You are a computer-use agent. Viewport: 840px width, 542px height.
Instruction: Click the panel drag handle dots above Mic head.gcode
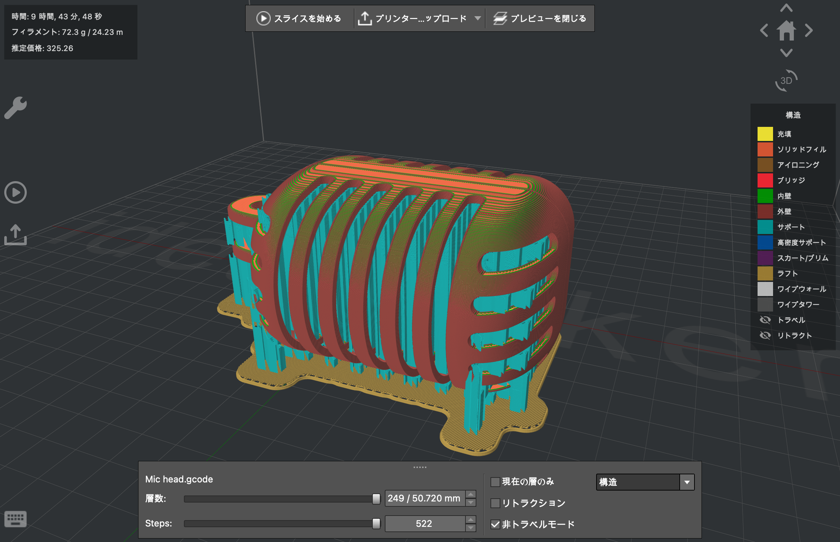pyautogui.click(x=420, y=467)
